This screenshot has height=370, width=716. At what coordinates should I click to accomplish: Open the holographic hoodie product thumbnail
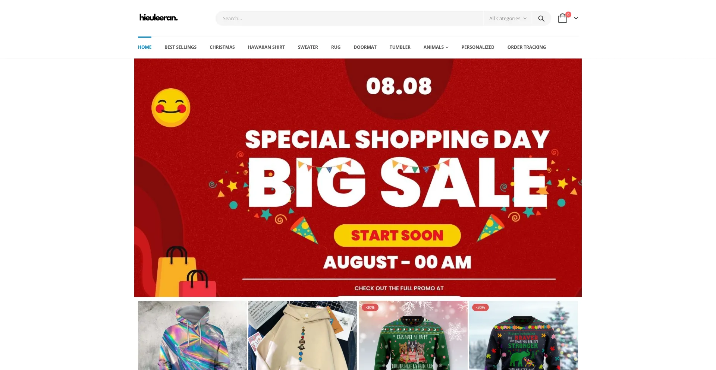192,335
